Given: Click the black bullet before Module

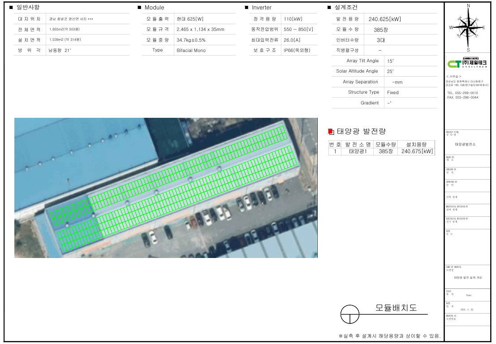Looking at the screenshot, I should [x=140, y=8].
